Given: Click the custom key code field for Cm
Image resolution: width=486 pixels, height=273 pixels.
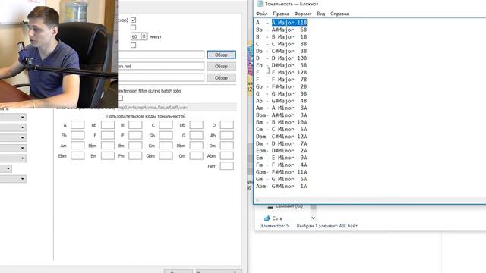Looking at the screenshot, I should [166, 146].
